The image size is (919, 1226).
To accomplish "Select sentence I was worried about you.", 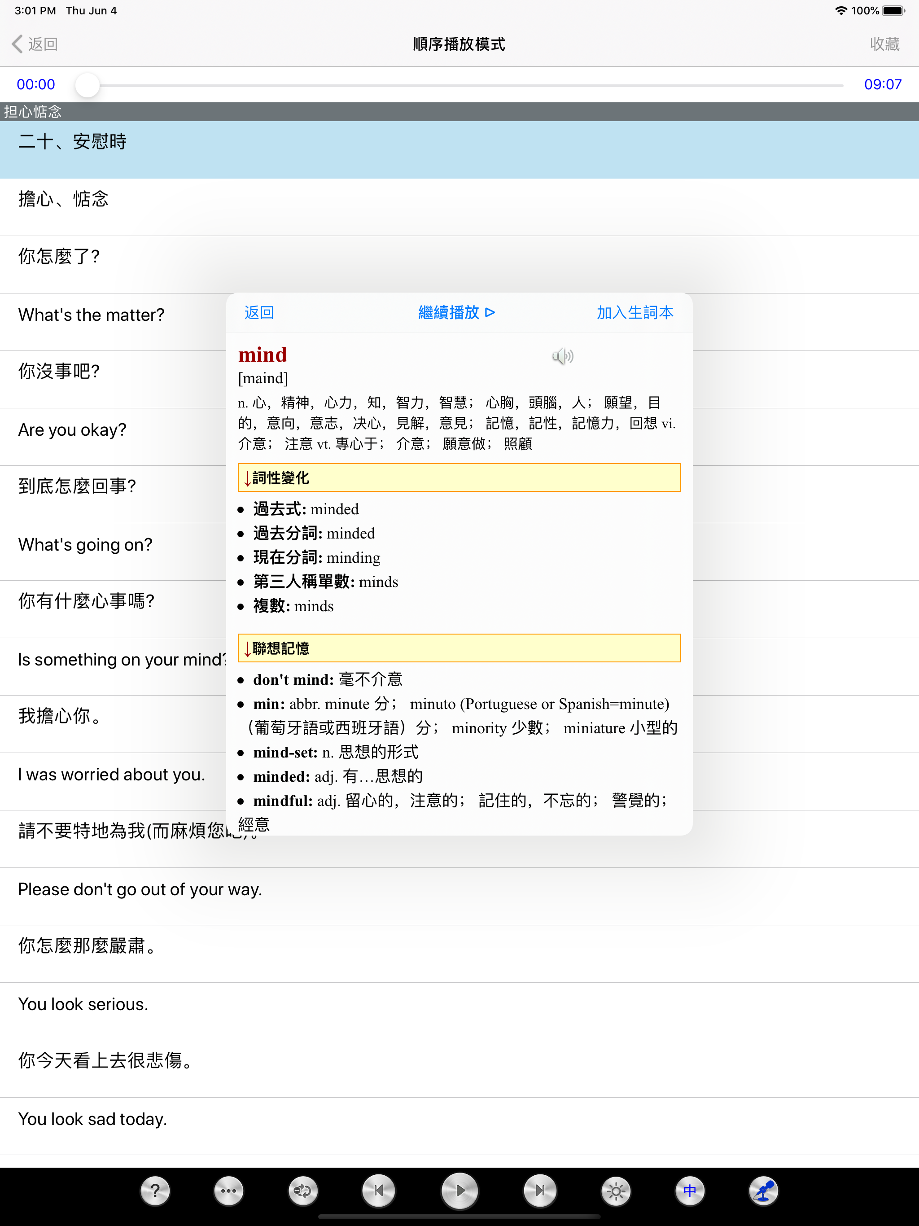I will click(x=113, y=781).
